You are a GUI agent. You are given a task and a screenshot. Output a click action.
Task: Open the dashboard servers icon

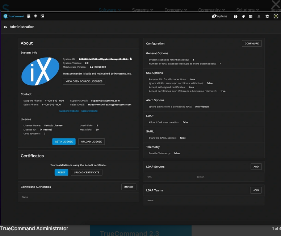click(x=29, y=16)
